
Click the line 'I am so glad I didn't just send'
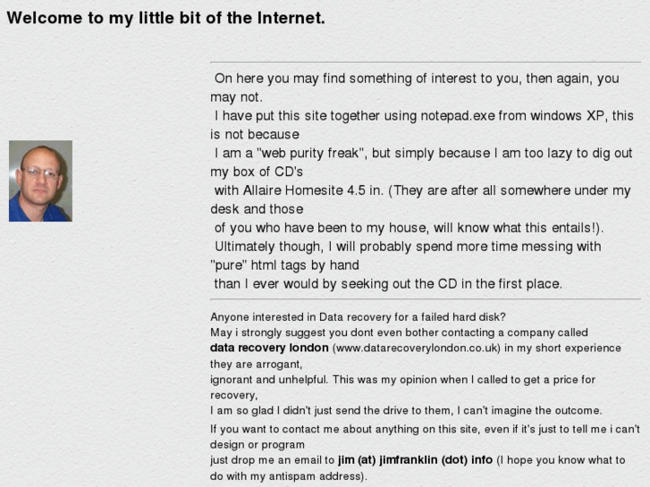(x=406, y=410)
